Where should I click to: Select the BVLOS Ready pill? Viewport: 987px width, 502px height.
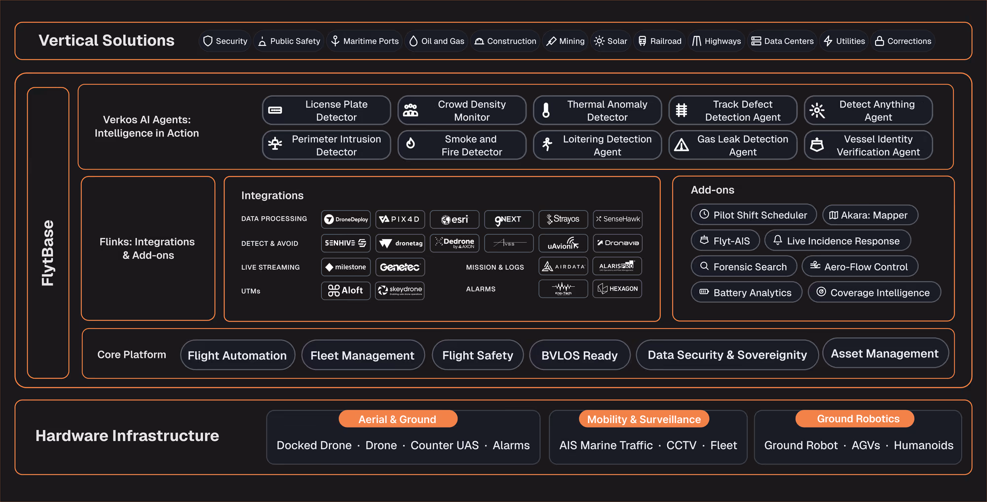pyautogui.click(x=580, y=355)
